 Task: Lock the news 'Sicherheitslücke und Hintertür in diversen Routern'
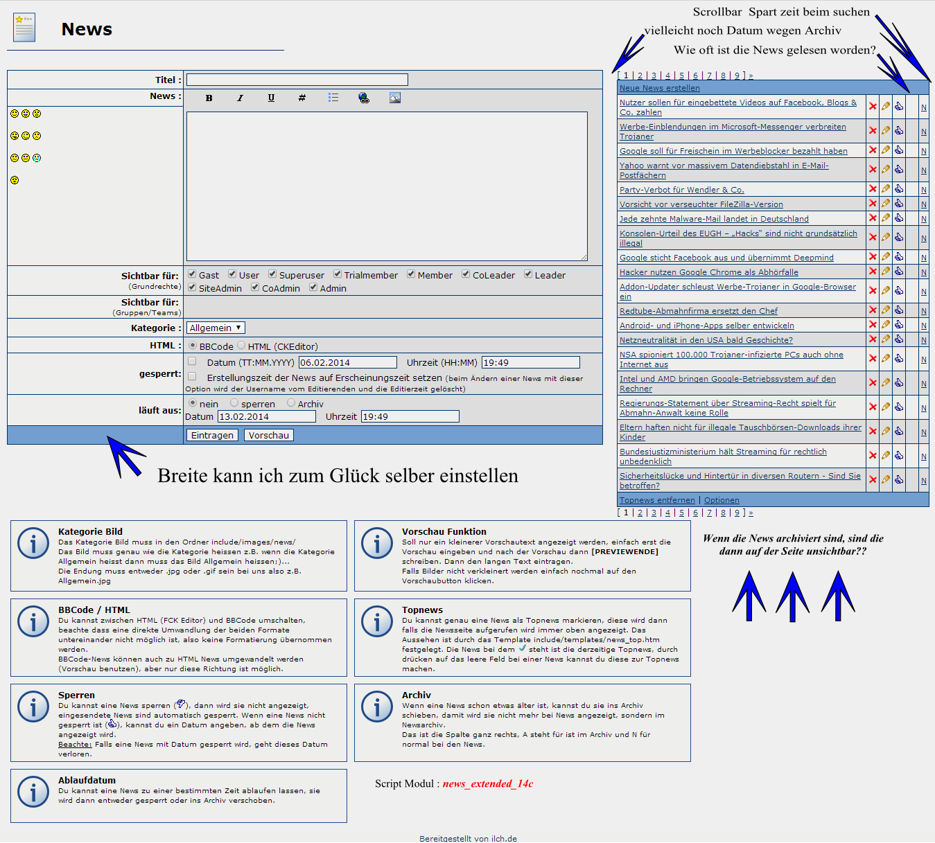899,480
